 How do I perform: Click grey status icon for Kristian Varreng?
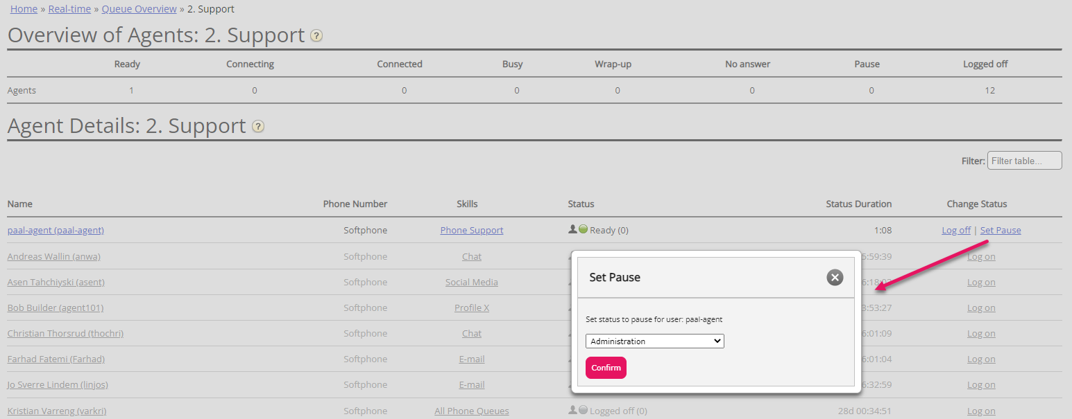coord(583,410)
